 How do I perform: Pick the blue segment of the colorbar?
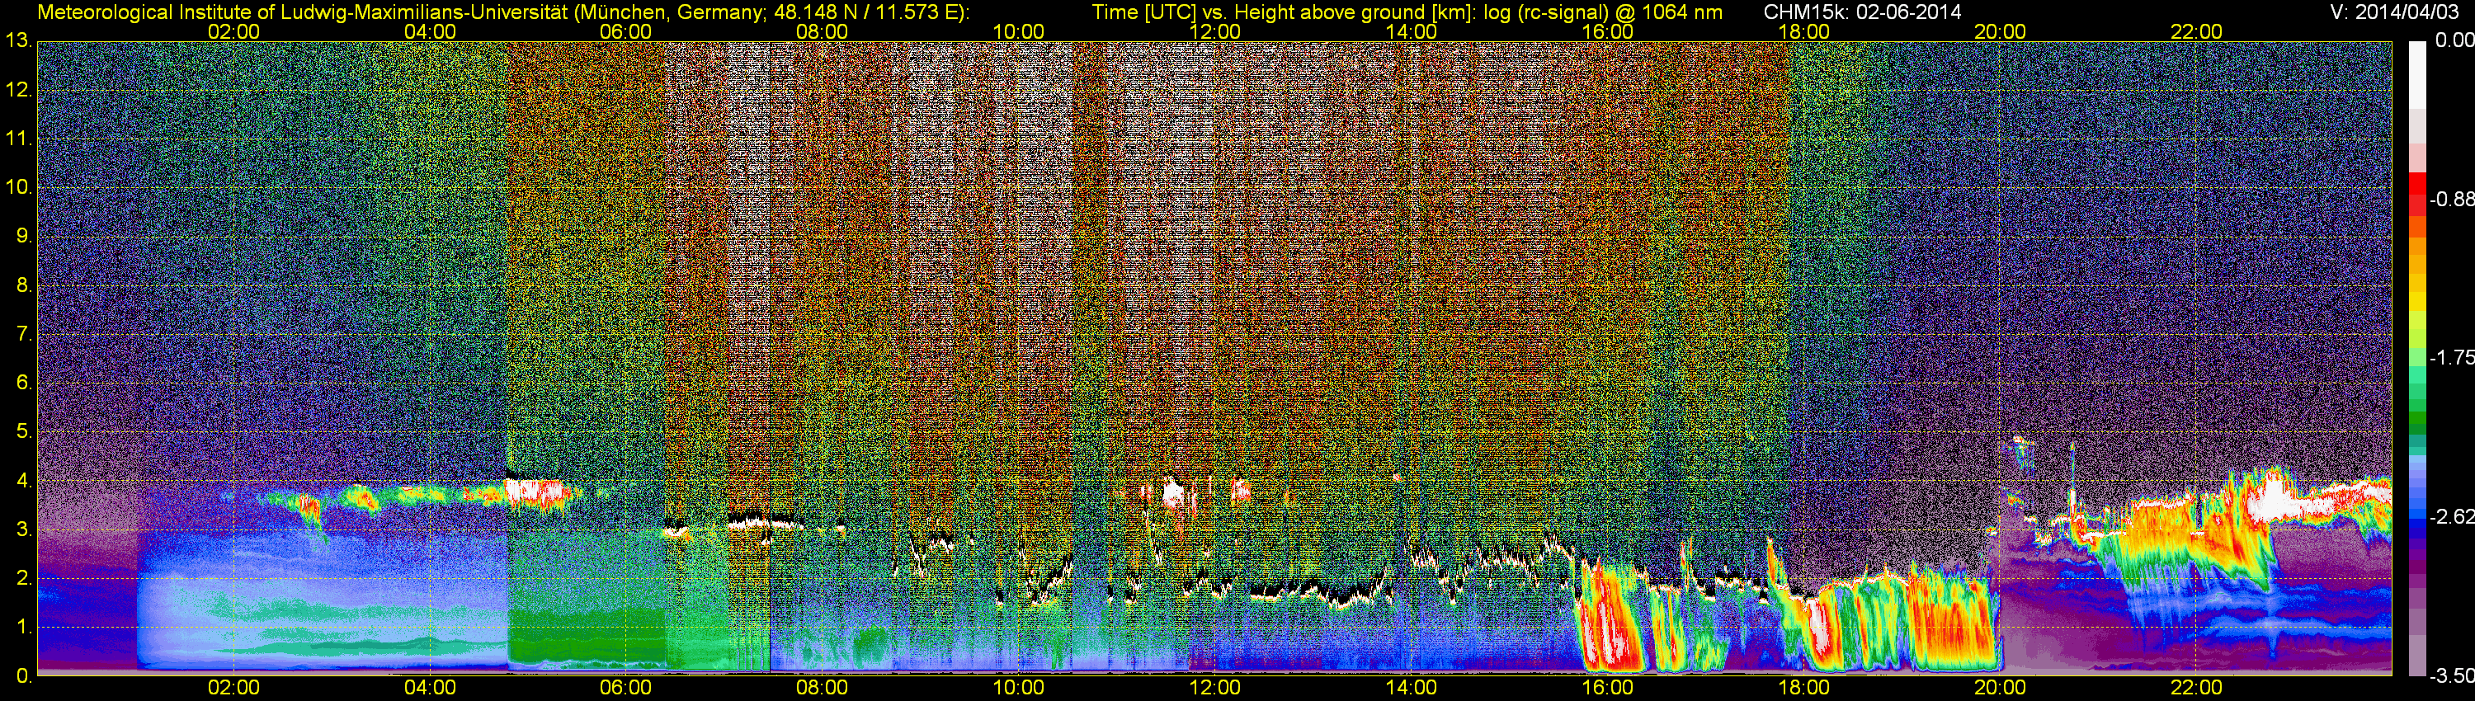[2416, 524]
